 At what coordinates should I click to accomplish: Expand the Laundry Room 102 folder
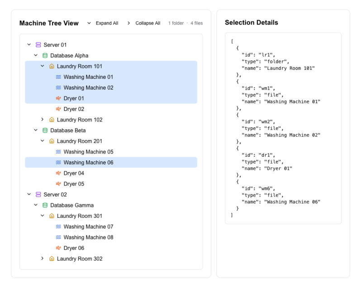tap(43, 120)
